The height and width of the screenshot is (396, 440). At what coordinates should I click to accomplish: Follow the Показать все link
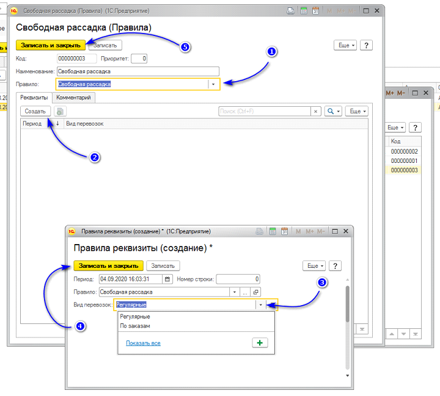[x=143, y=344]
